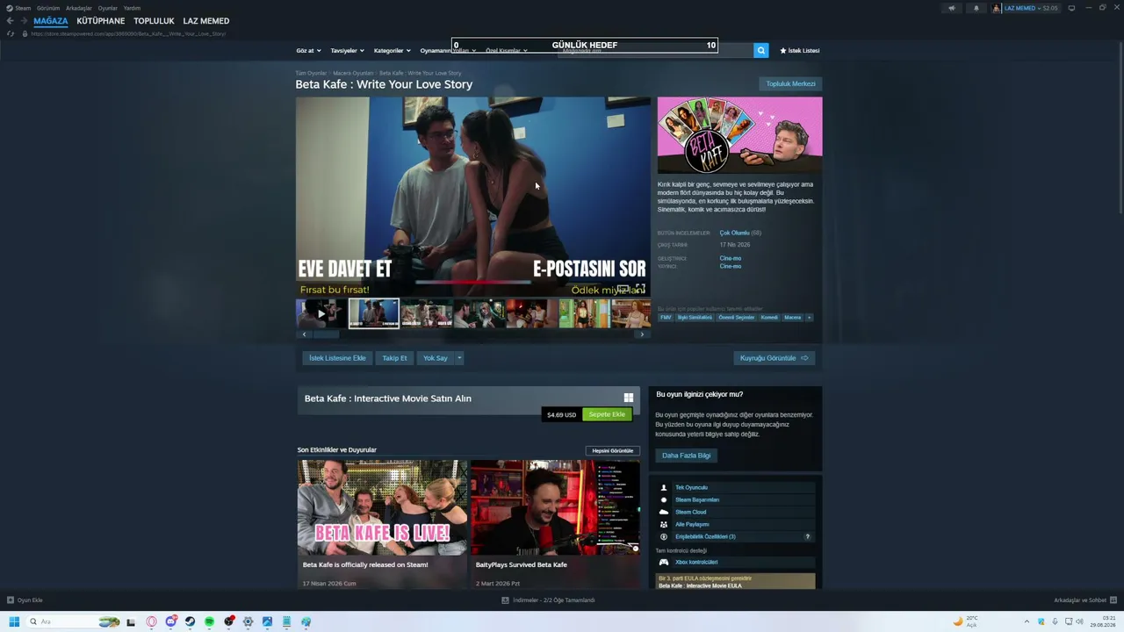Click the Windows taskbar search box
Image resolution: width=1124 pixels, height=632 pixels.
74,621
